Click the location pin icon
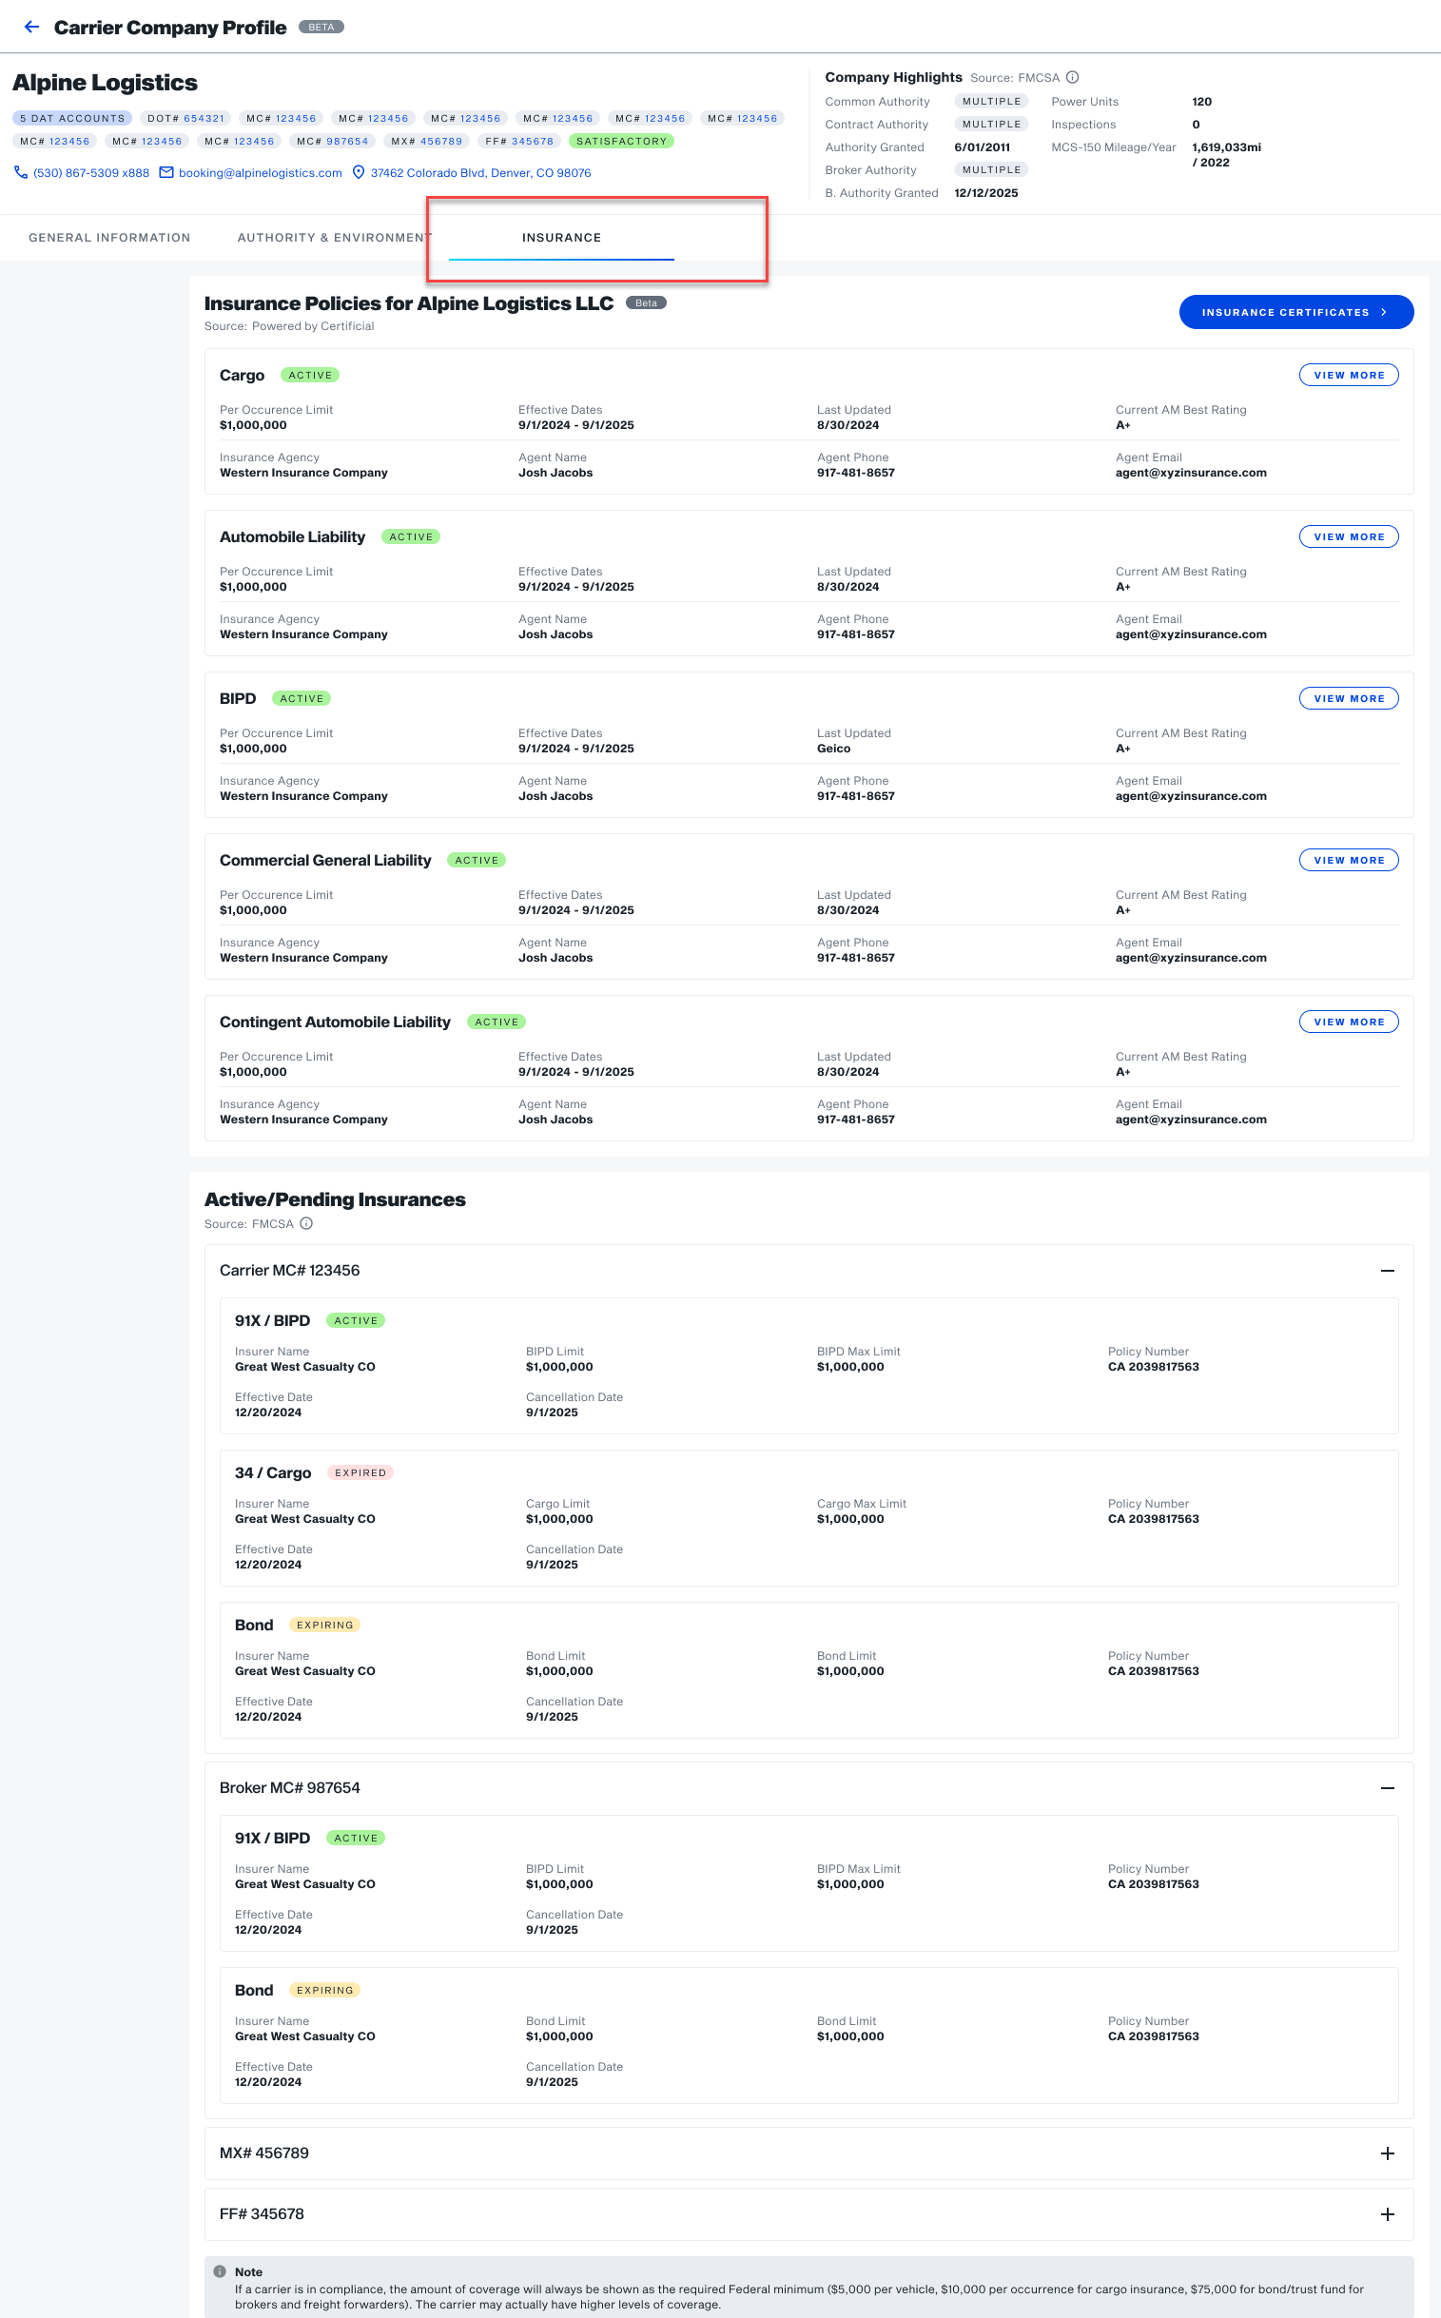 tap(359, 172)
